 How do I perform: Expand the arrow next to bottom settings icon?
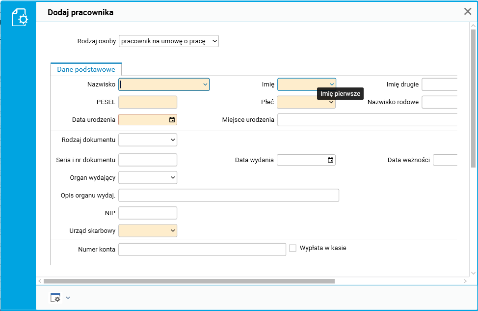[x=68, y=298]
